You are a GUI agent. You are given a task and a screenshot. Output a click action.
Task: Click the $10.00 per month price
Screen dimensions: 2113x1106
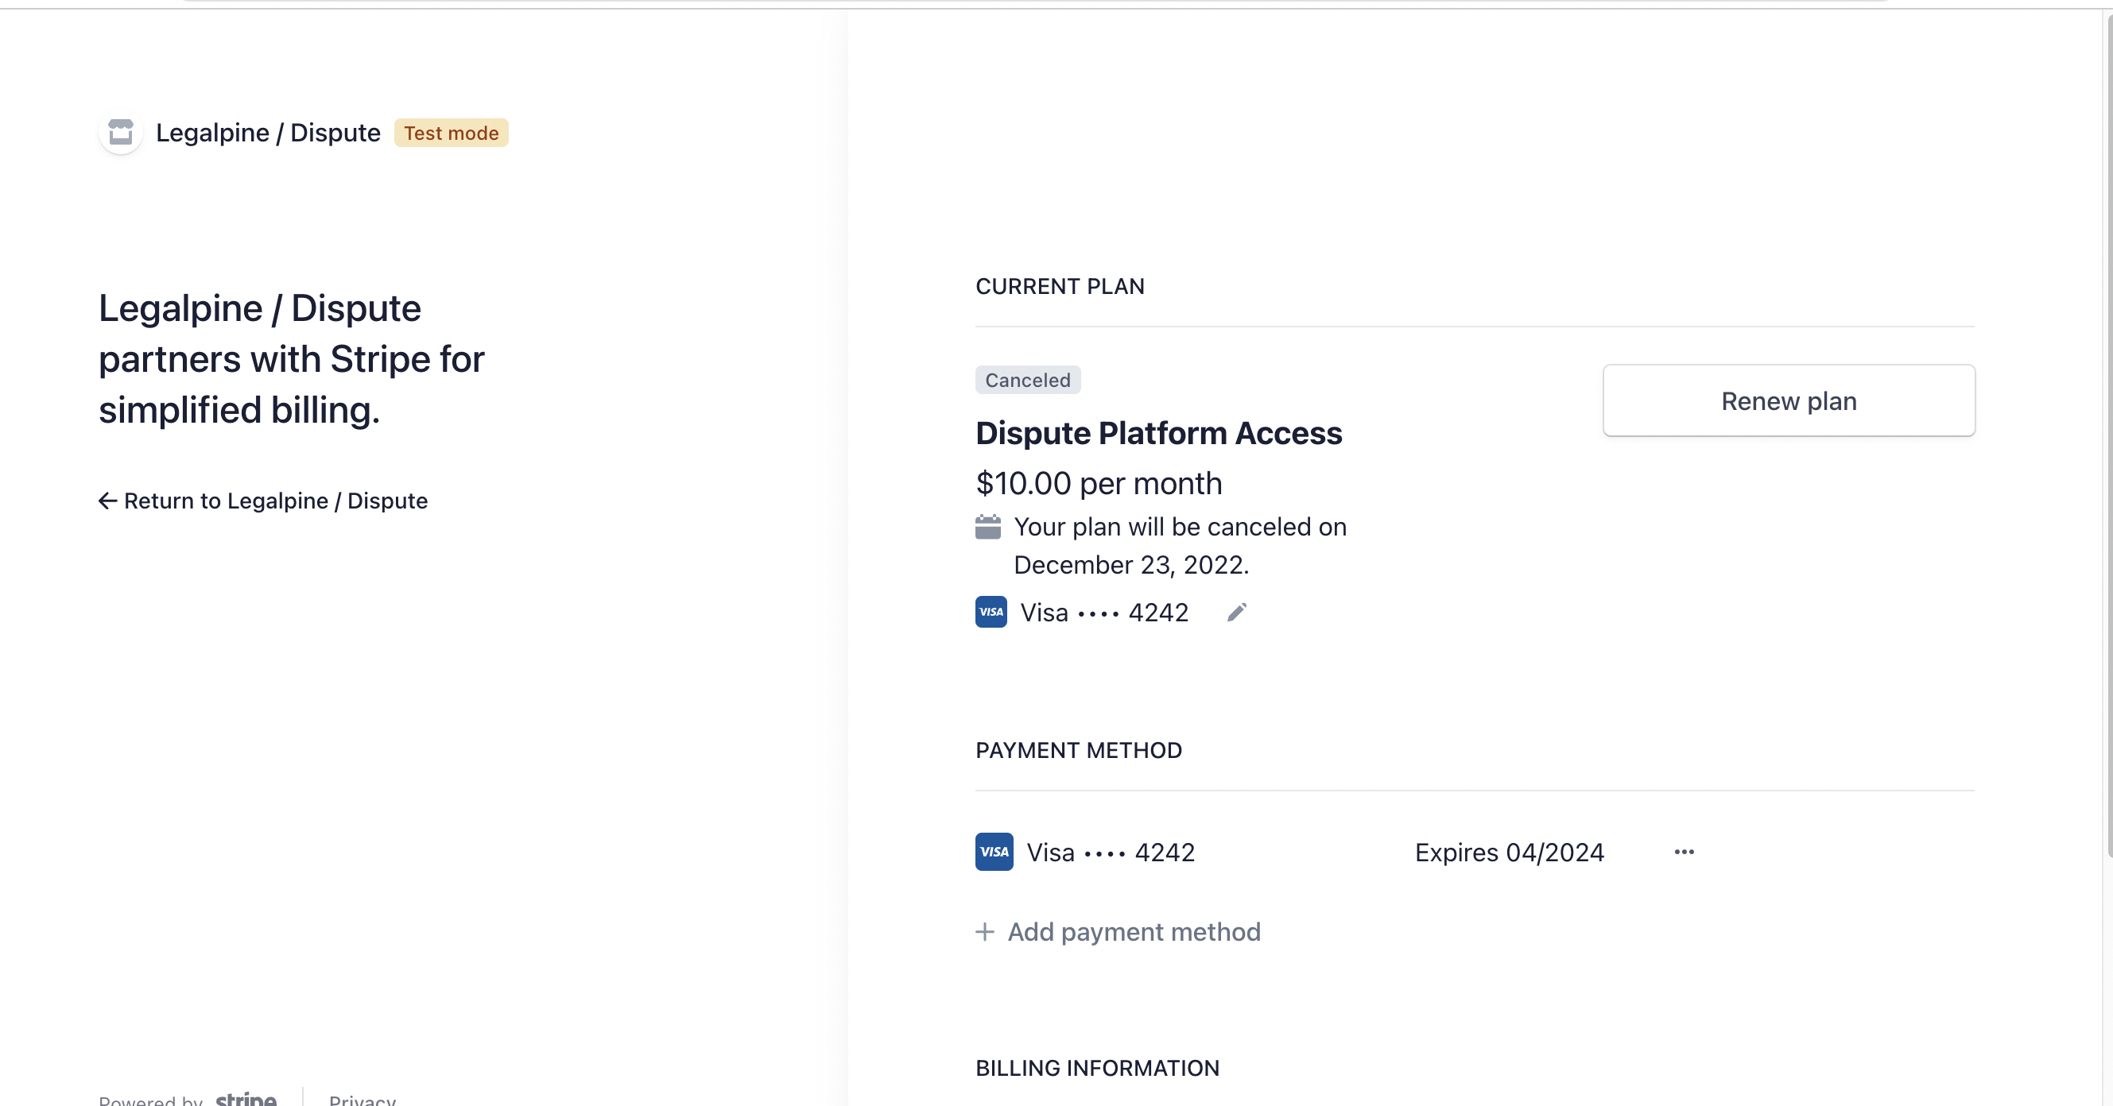coord(1099,484)
